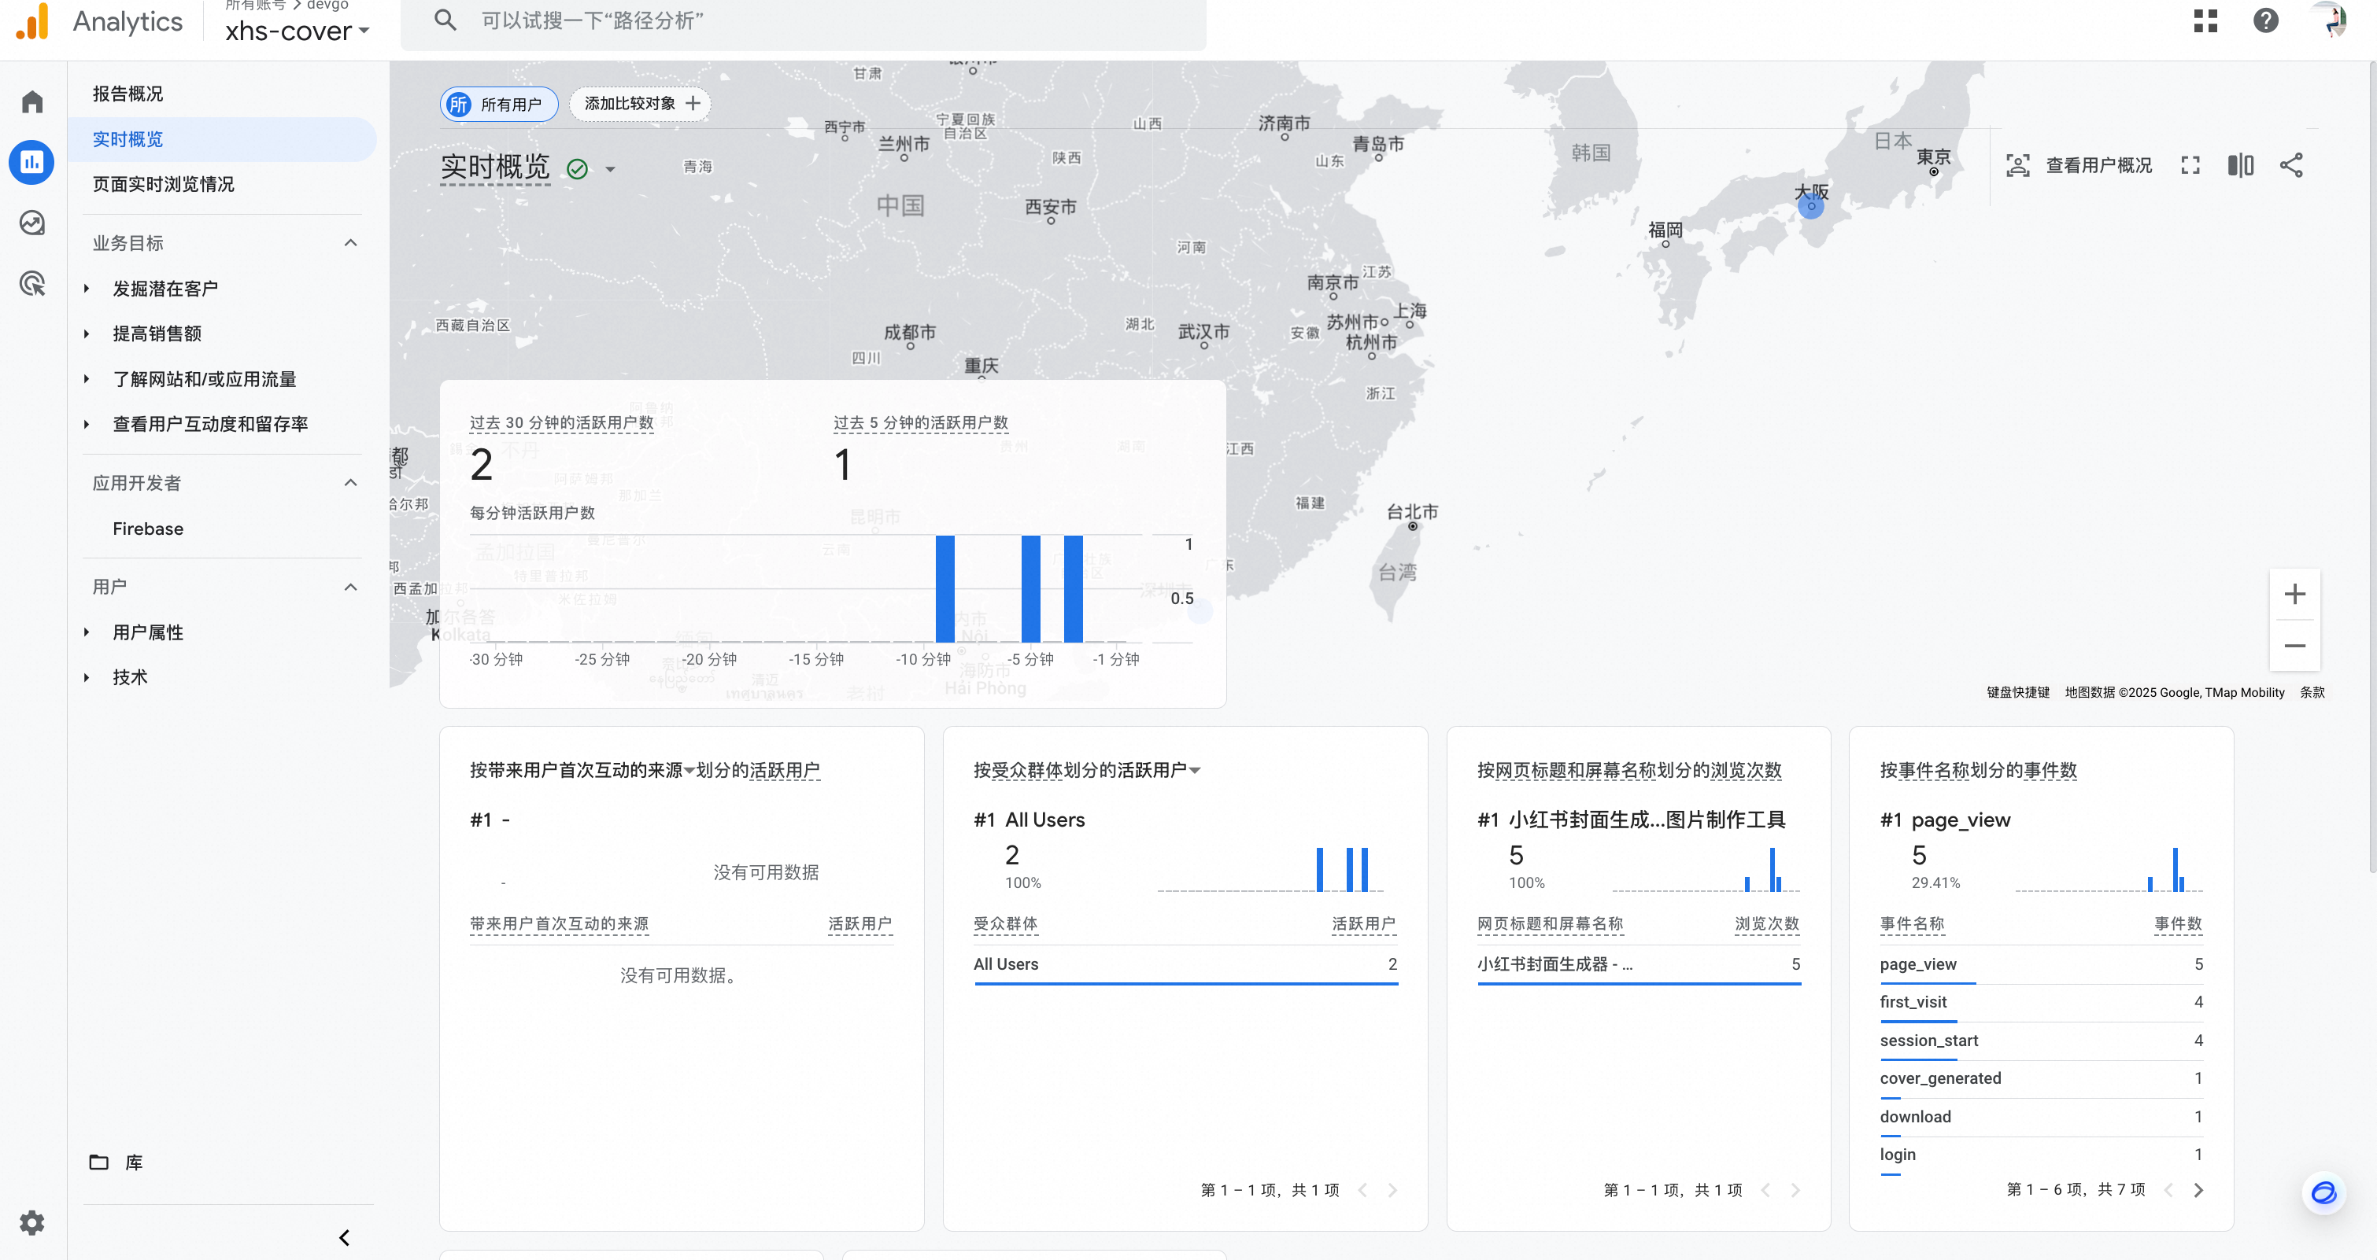Open the Help question mark icon
The image size is (2377, 1260).
tap(2266, 20)
